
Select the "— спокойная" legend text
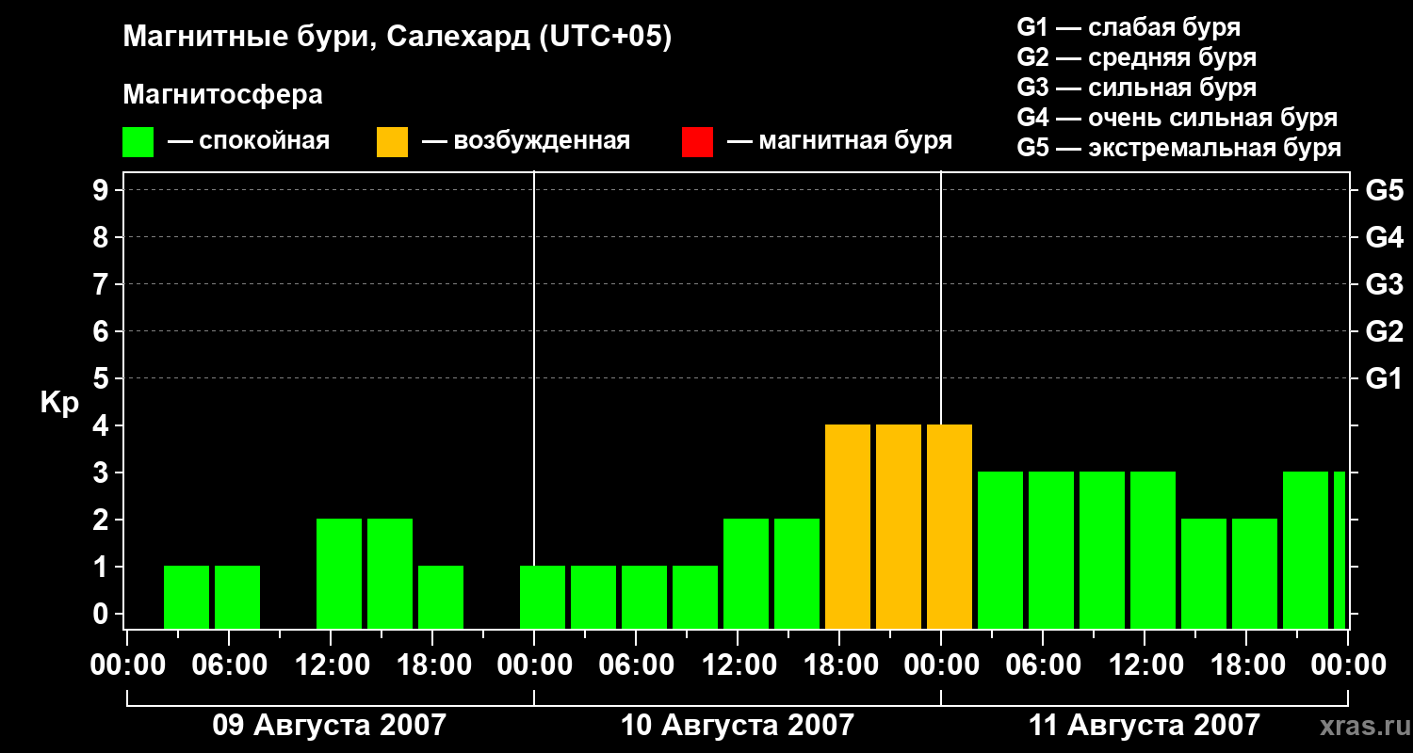coord(249,141)
